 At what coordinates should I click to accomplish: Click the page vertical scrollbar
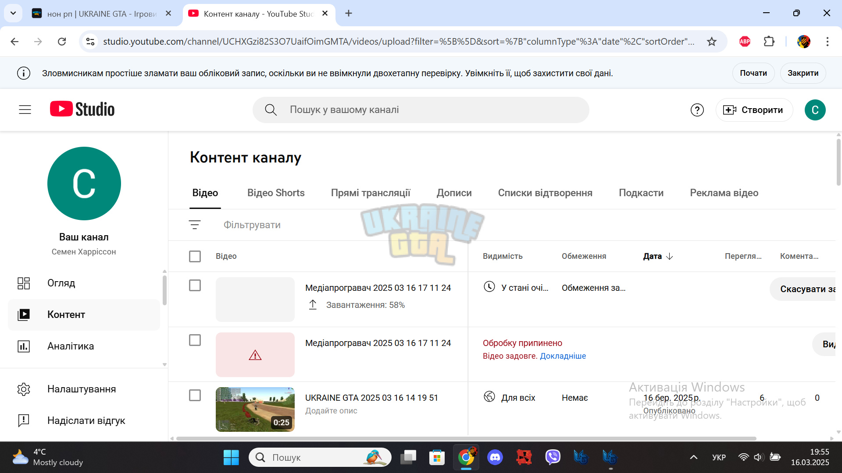coord(838,162)
